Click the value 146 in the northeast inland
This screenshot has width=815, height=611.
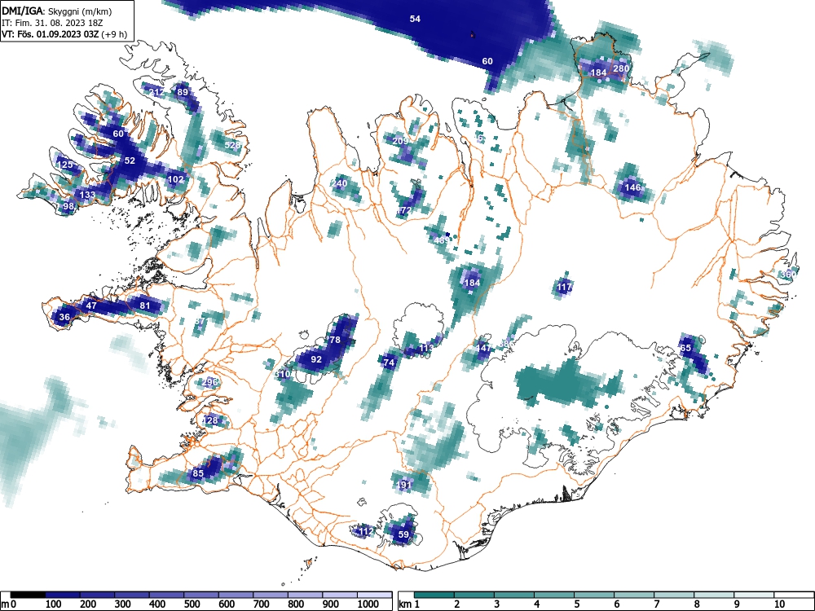(x=632, y=187)
